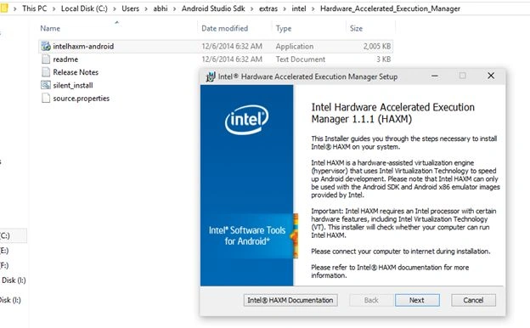530x328 pixels.
Task: Go to Local Disk (C:) breadcrumb
Action: pyautogui.click(x=84, y=8)
